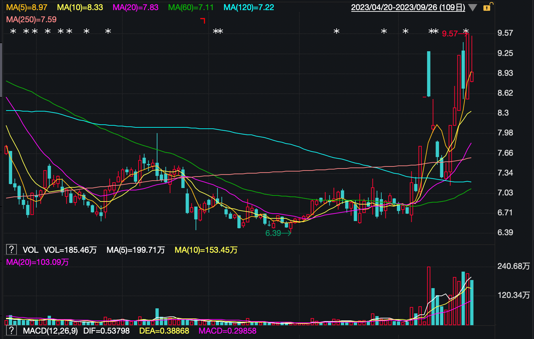Click asterisk marker above the 9.57 peak
Image resolution: width=534 pixels, height=339 pixels.
(x=466, y=31)
